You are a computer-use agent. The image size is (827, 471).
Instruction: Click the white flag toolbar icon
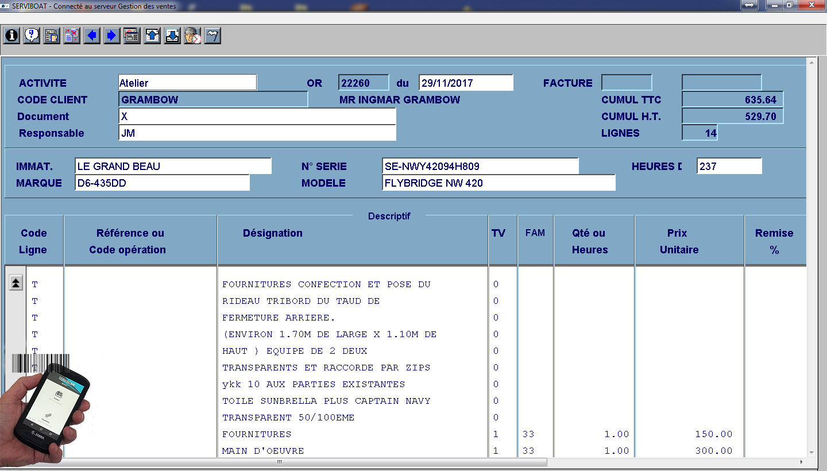click(212, 36)
